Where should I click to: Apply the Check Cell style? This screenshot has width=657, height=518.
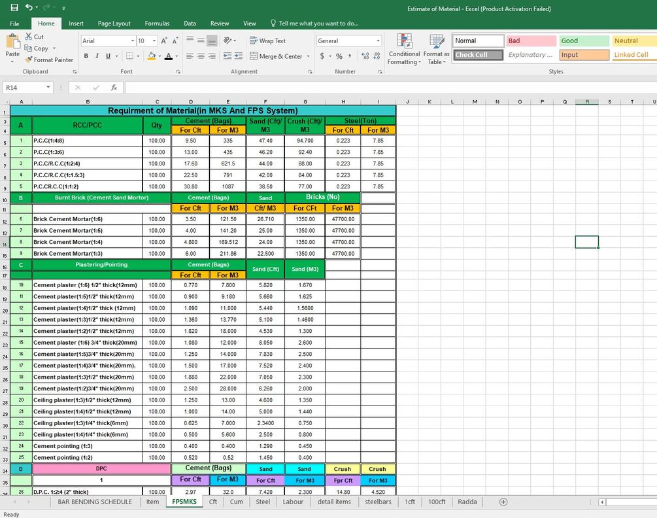tap(479, 55)
